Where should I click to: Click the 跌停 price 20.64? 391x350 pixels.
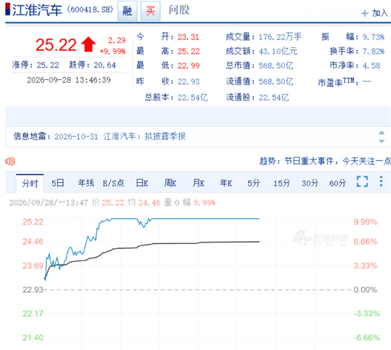[105, 65]
